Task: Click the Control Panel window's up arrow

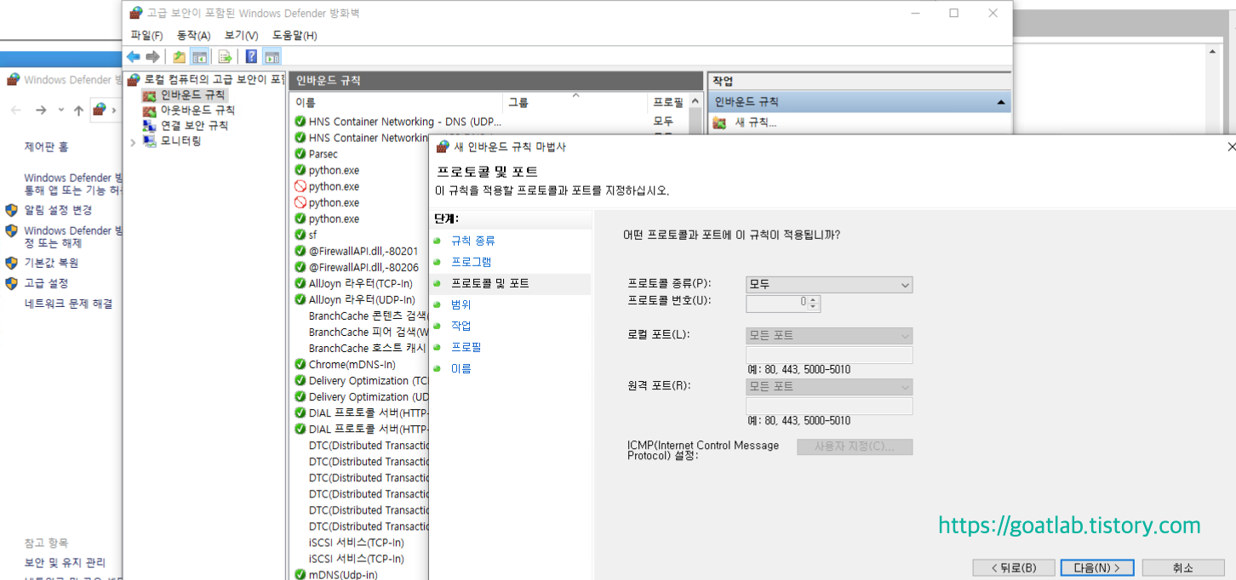Action: pyautogui.click(x=78, y=110)
